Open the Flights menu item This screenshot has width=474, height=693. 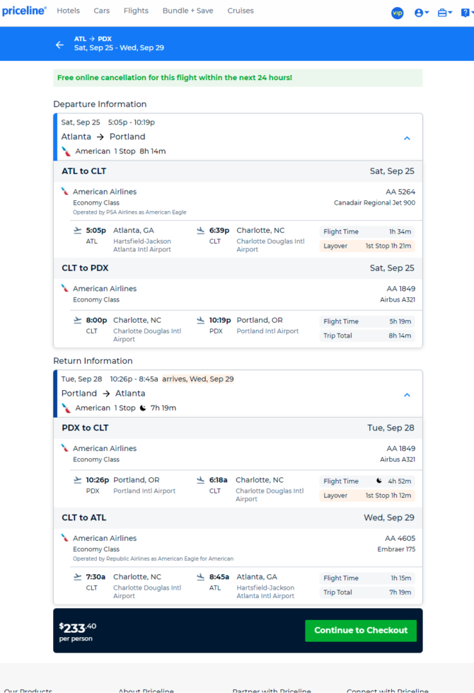[x=136, y=11]
